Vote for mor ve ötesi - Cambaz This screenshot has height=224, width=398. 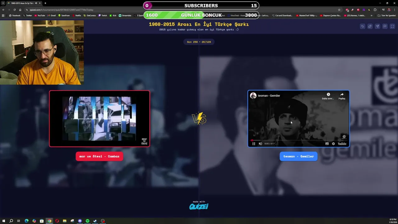pyautogui.click(x=99, y=156)
